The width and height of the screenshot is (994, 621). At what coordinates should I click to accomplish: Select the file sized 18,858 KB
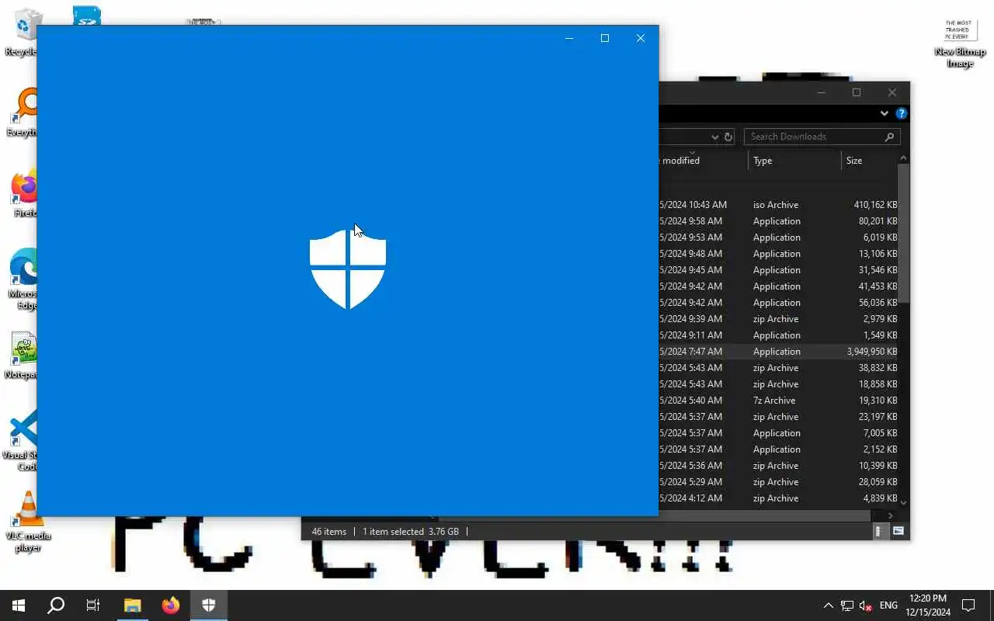(x=778, y=384)
